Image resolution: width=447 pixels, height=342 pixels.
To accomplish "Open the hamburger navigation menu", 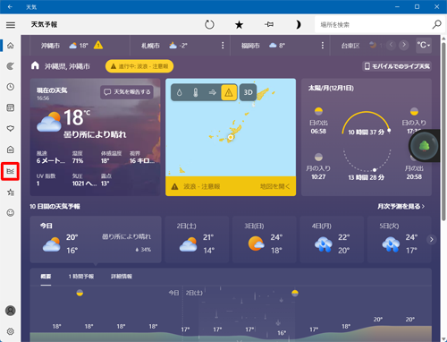I will tap(11, 25).
